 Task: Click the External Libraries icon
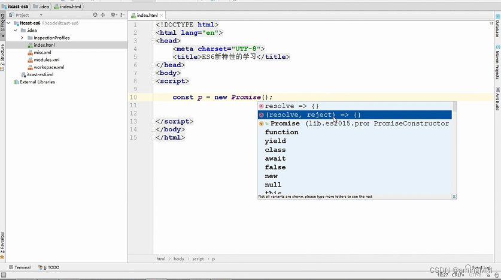[16, 82]
